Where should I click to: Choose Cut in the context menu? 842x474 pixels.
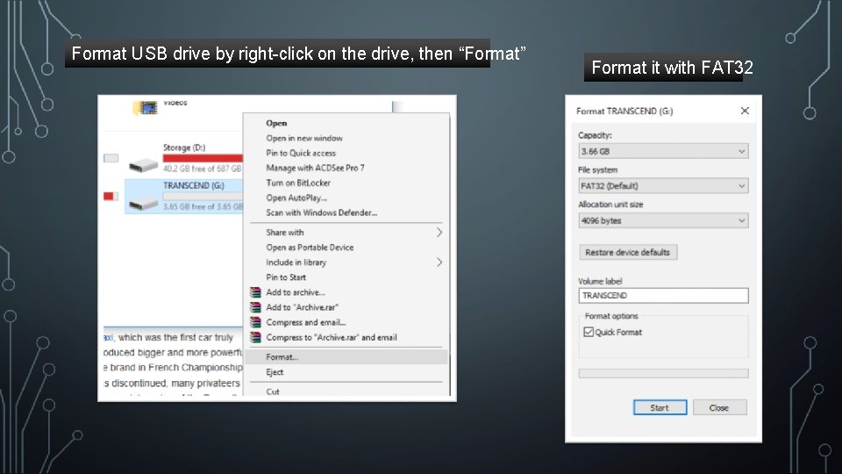click(273, 391)
